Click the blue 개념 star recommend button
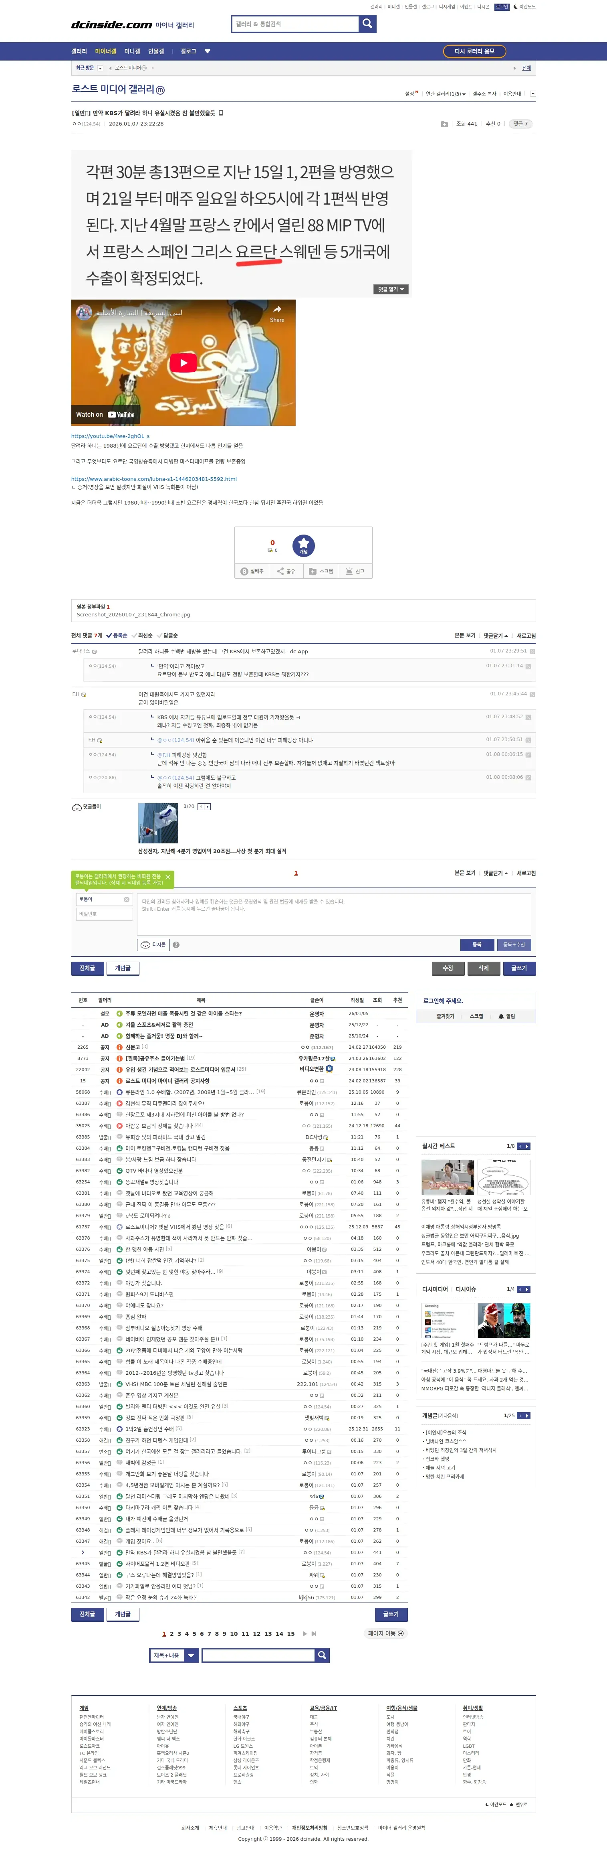Image resolution: width=607 pixels, height=1862 pixels. pyautogui.click(x=303, y=546)
